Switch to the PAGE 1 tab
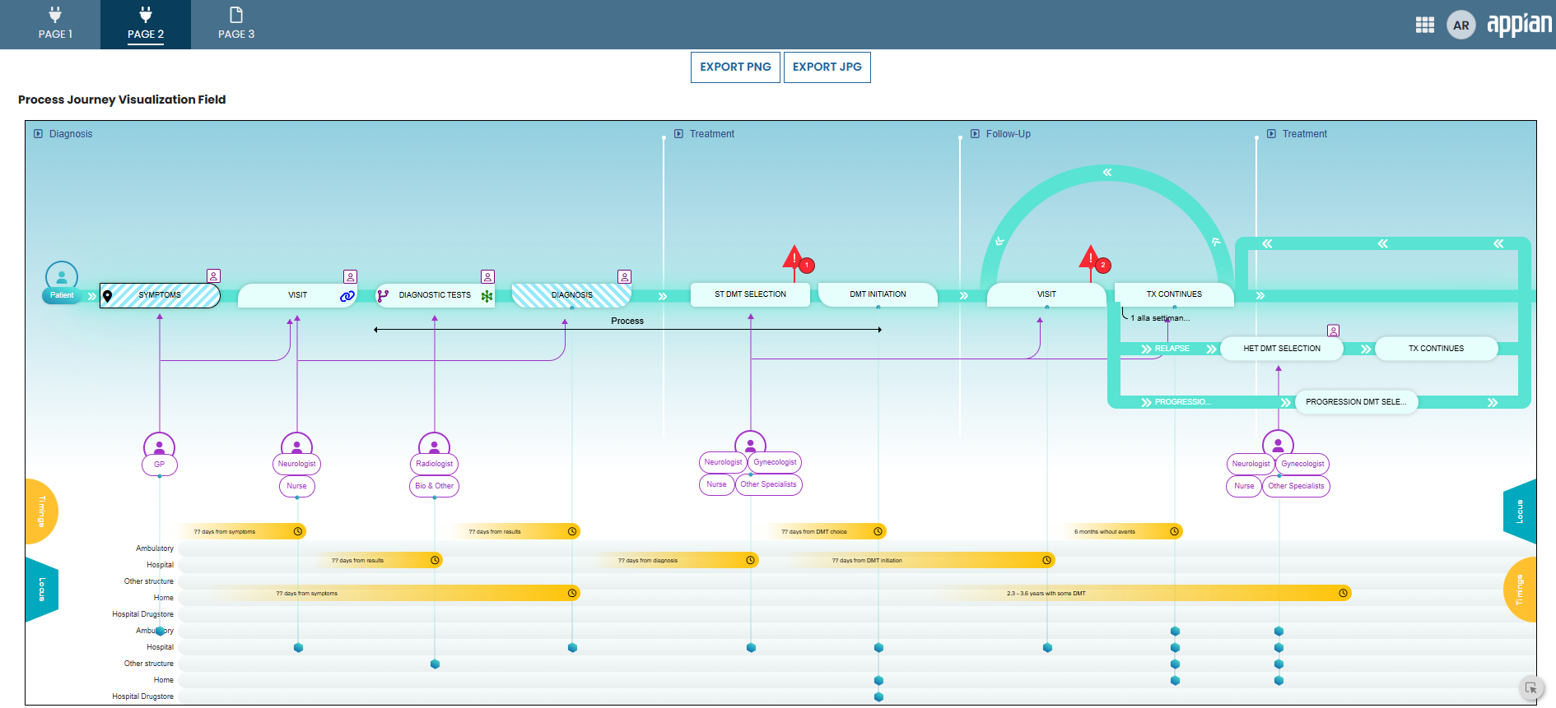 coord(55,25)
